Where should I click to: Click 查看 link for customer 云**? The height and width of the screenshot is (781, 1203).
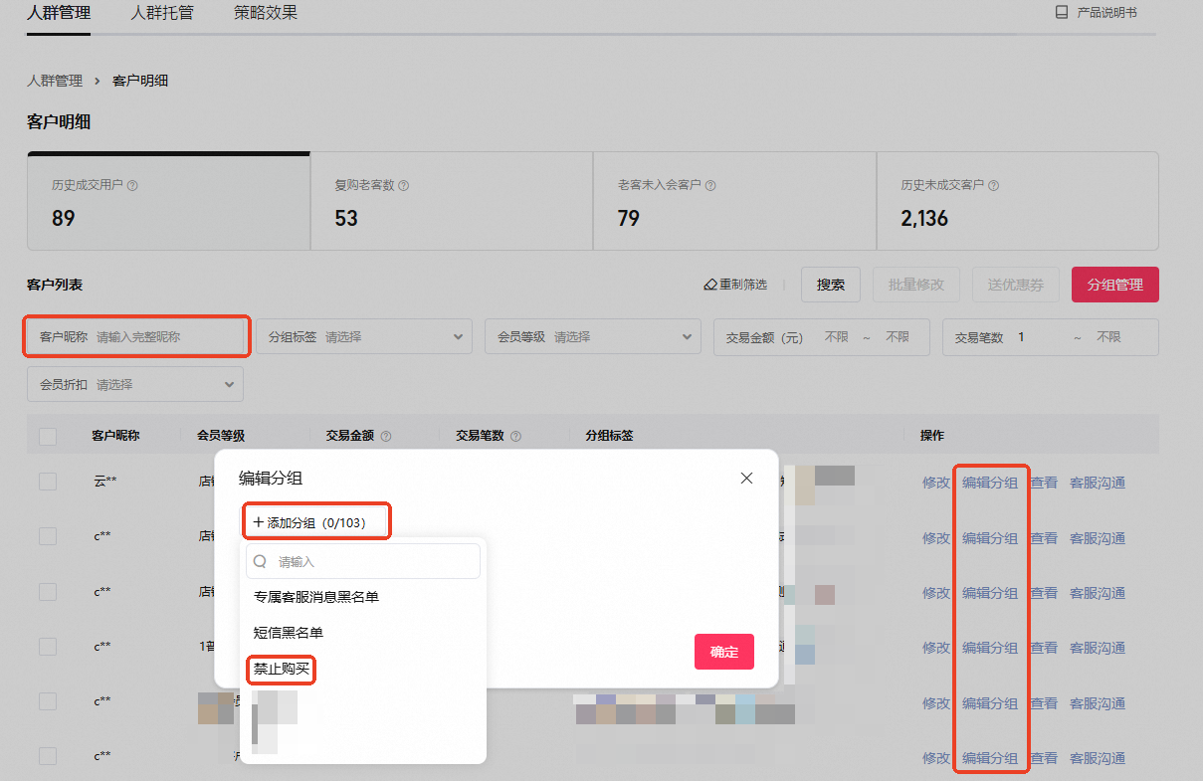(1044, 483)
